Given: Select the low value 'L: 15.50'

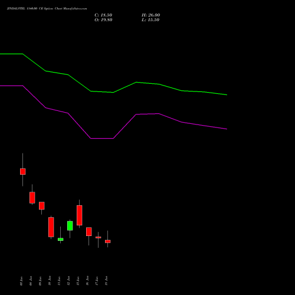Looking at the screenshot, I should [150, 20].
